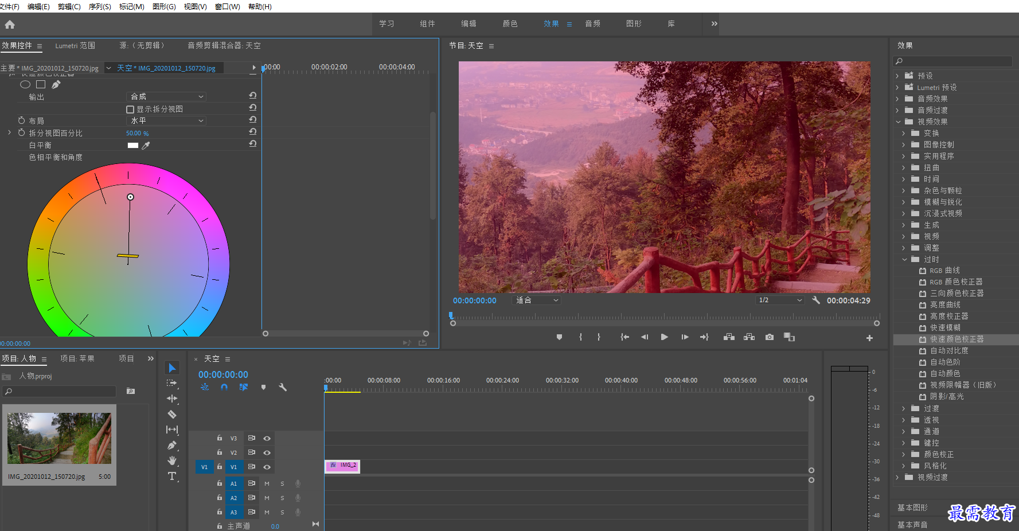Switch to 颜色 workspace tab
Image resolution: width=1019 pixels, height=531 pixels.
click(x=510, y=24)
